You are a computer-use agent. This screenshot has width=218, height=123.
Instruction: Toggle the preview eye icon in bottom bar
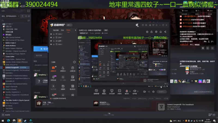(149, 92)
